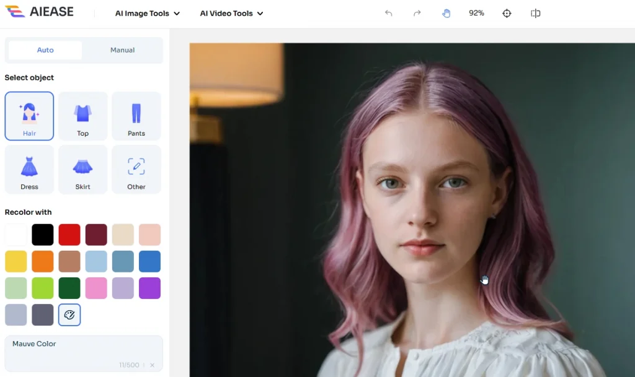This screenshot has height=377, width=635.
Task: Switch to Auto selection mode
Action: (45, 50)
